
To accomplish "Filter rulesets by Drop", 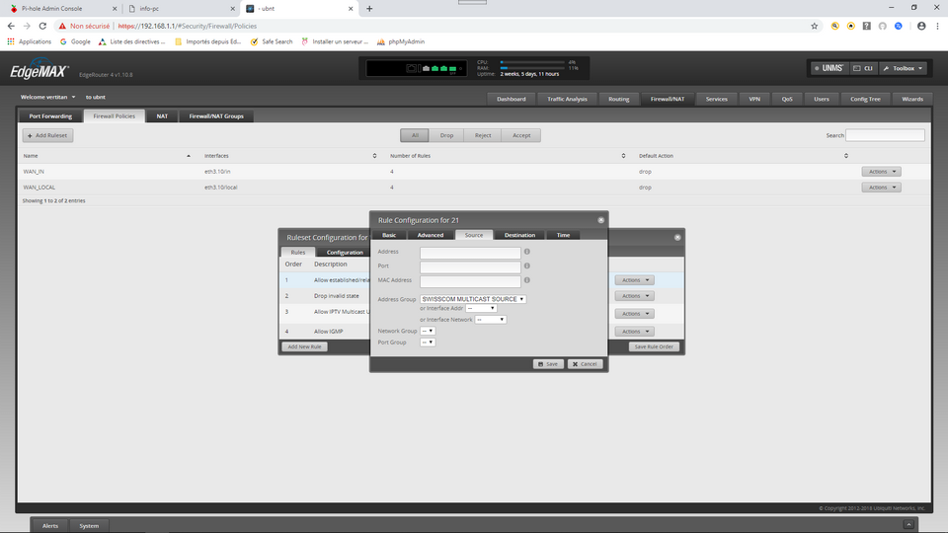I will click(446, 135).
